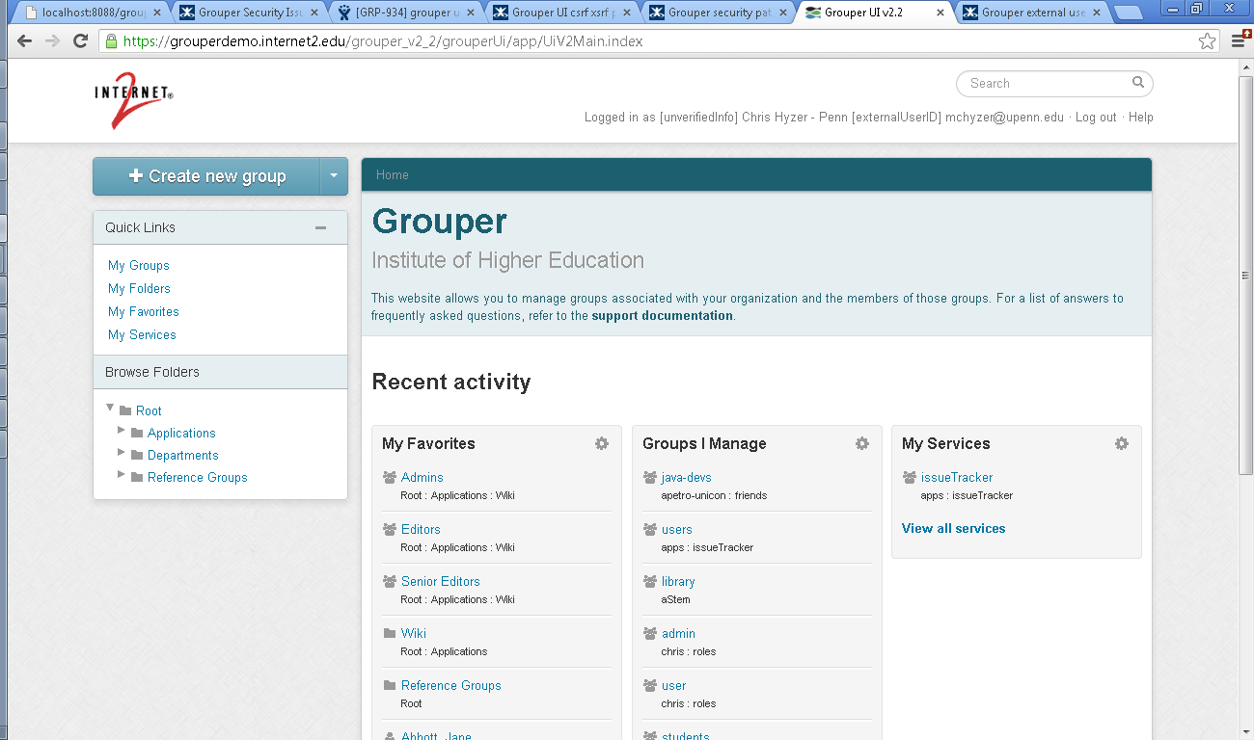Click the Root folder icon in tree
Image resolution: width=1254 pixels, height=740 pixels.
[125, 410]
